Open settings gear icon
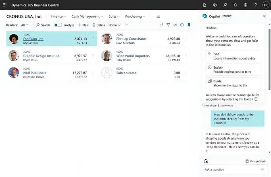 coord(246,5)
